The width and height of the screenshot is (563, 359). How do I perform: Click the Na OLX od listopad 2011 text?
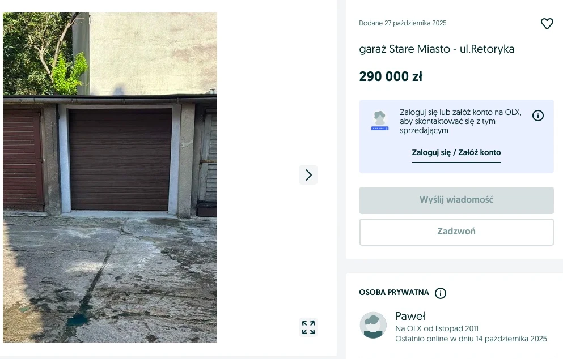point(437,328)
